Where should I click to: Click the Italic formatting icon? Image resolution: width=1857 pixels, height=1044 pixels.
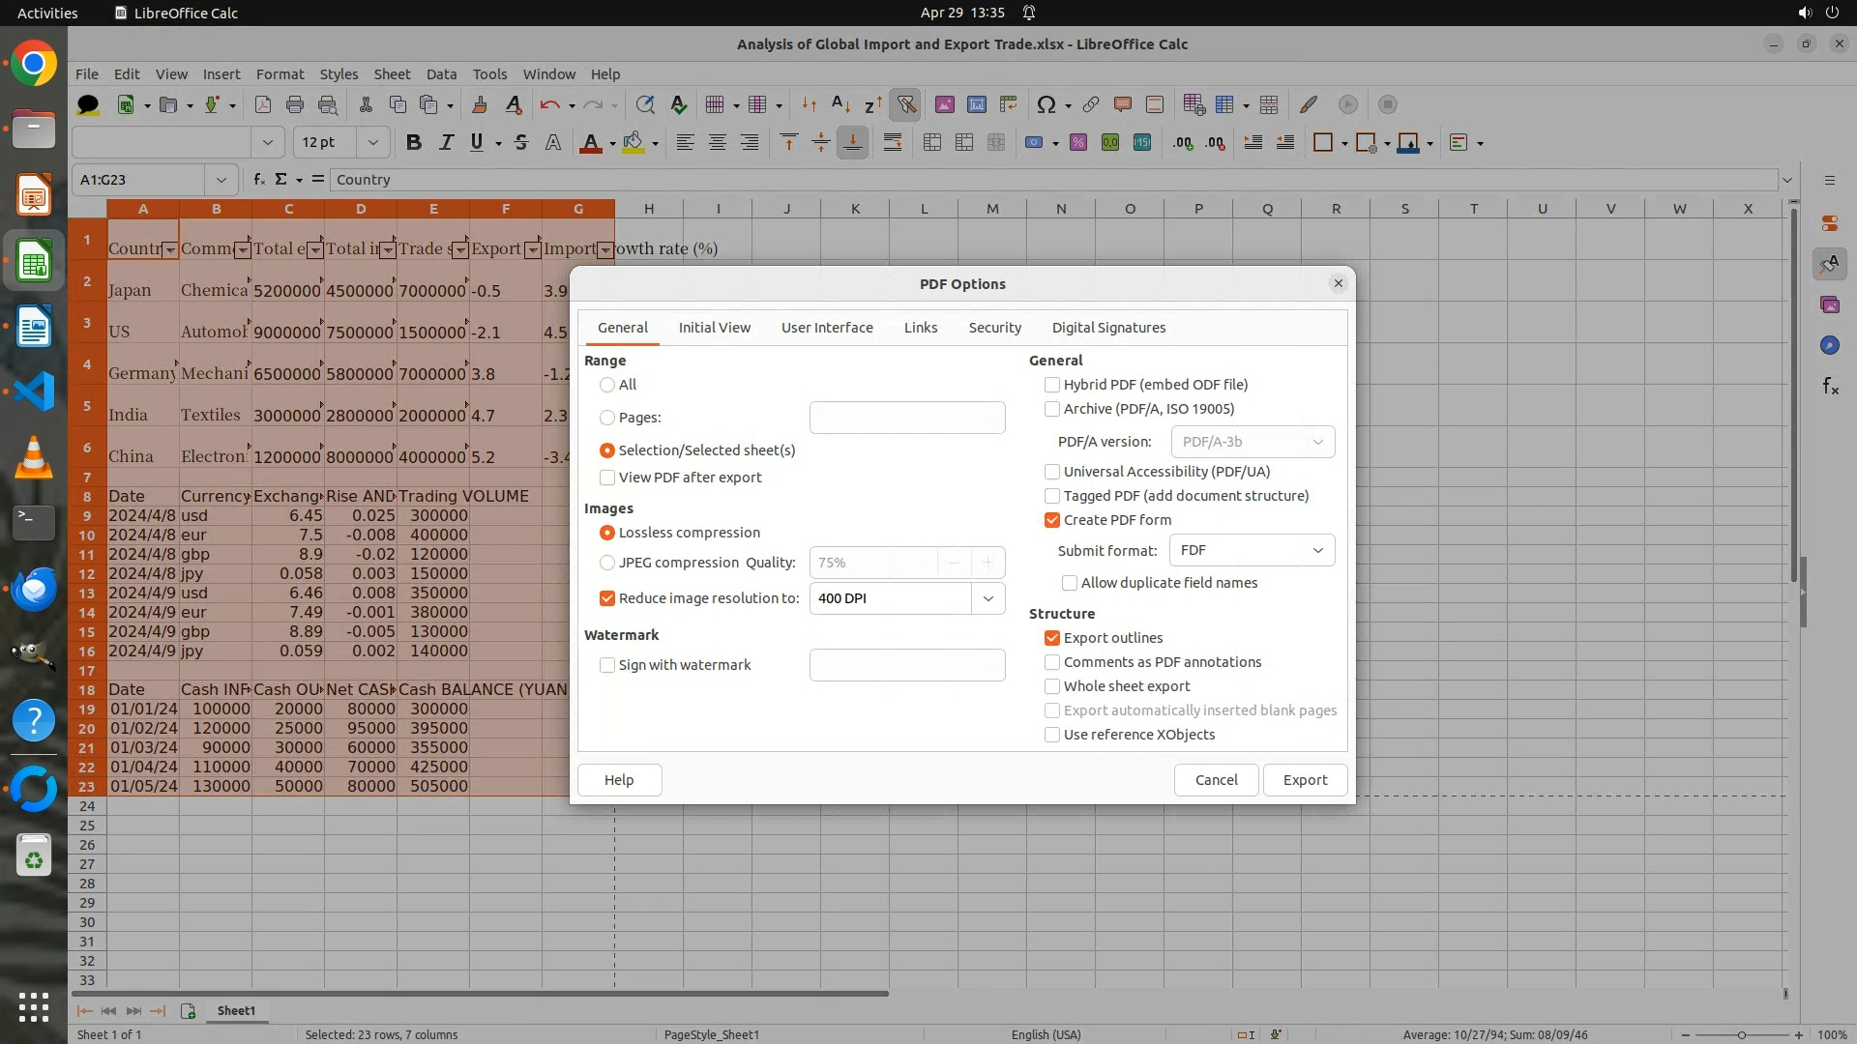446,143
